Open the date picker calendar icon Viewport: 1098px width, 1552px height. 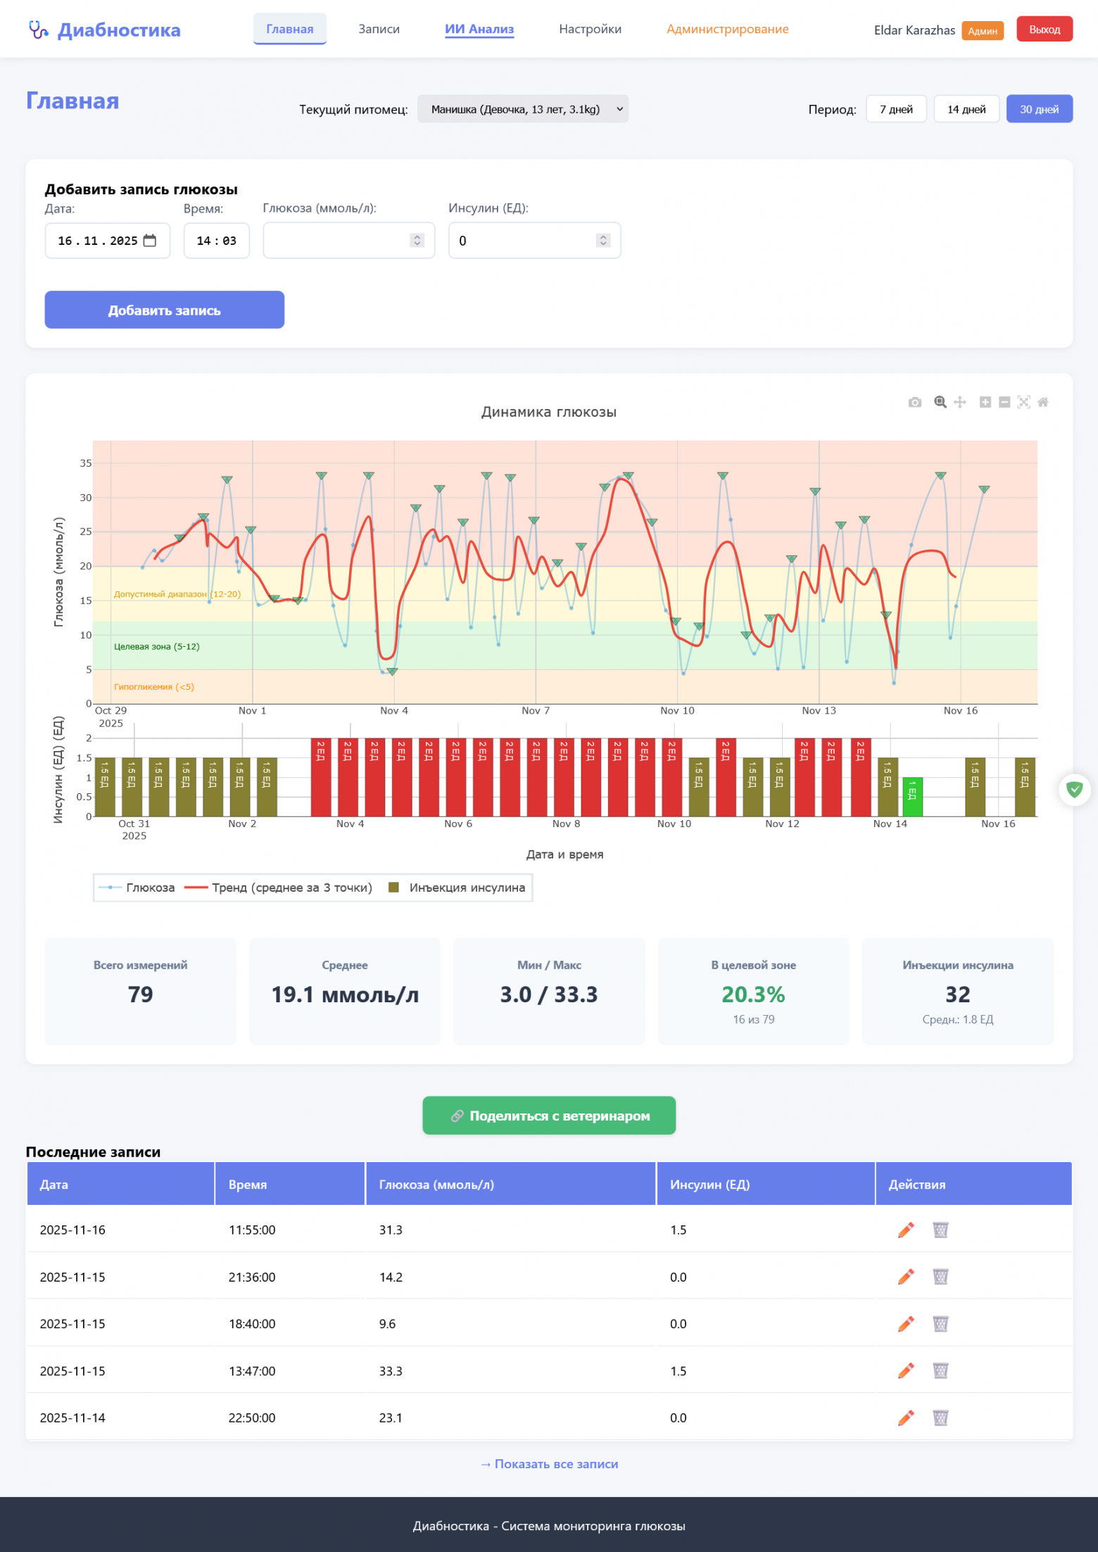point(150,241)
